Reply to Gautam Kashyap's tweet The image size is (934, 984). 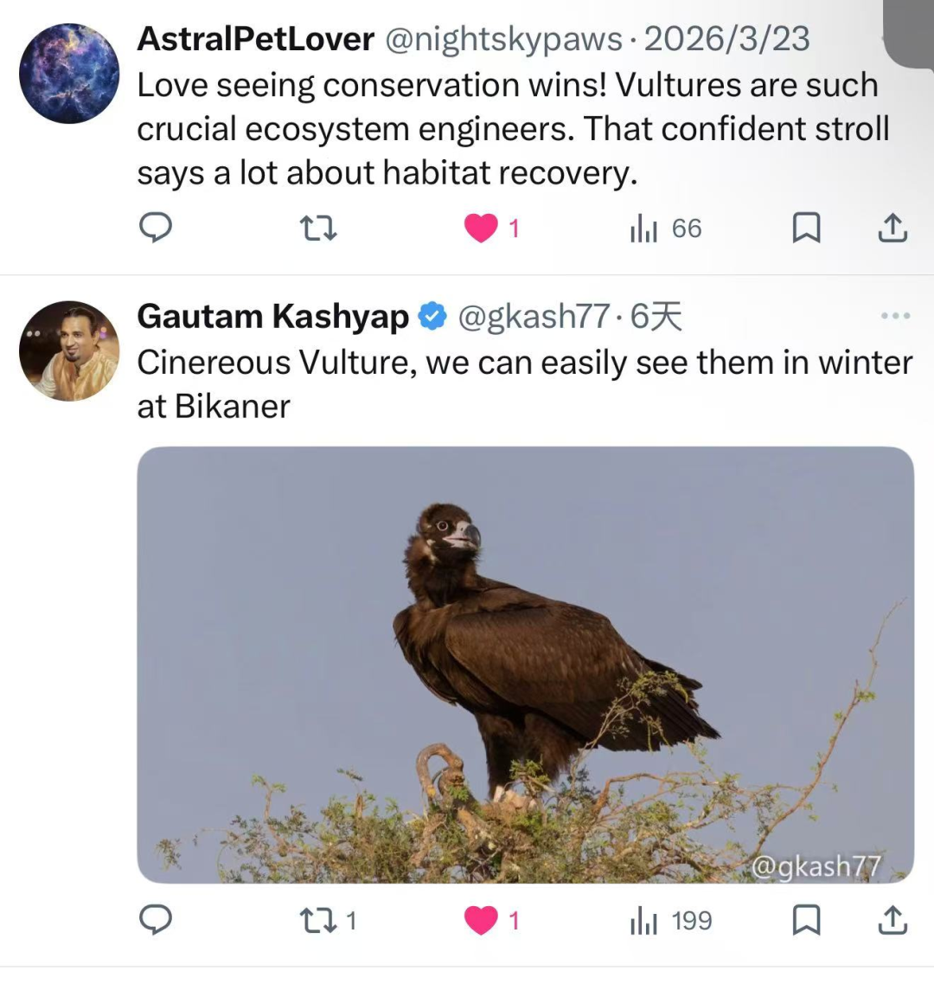(x=156, y=920)
